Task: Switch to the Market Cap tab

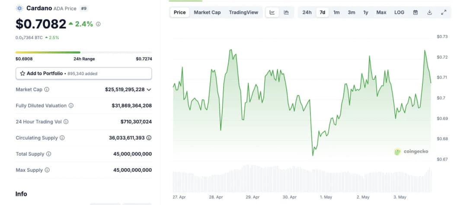Action: (x=207, y=13)
